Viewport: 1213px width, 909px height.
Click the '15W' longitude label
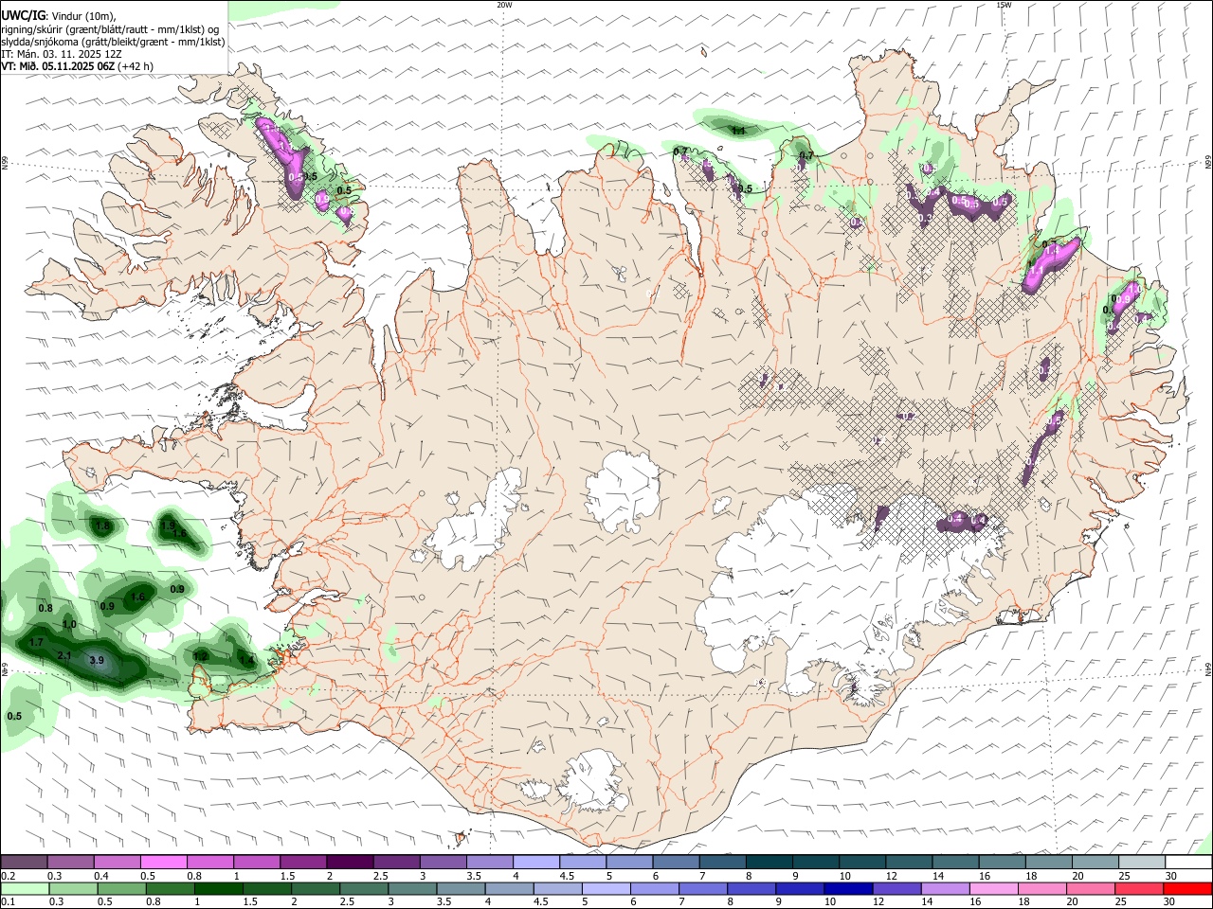pos(1004,5)
